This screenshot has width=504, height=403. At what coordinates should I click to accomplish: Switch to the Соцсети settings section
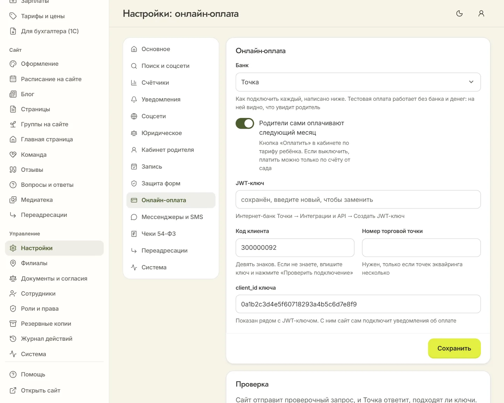coord(171,116)
